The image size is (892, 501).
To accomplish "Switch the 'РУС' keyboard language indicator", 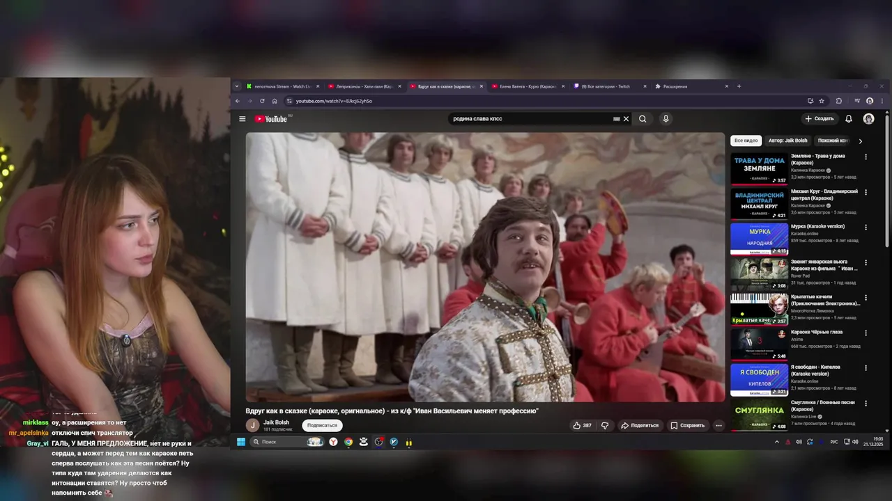I will [834, 442].
